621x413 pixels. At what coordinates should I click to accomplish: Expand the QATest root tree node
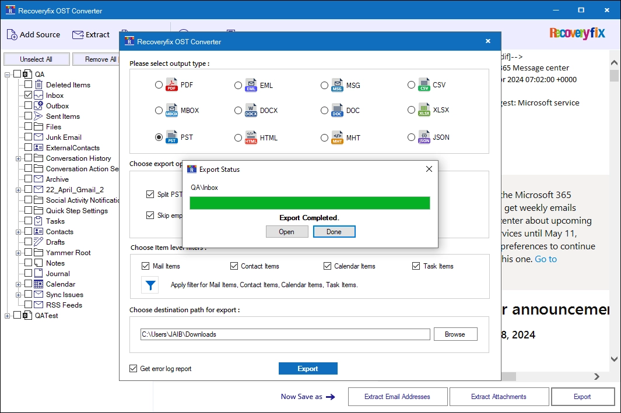pyautogui.click(x=7, y=316)
